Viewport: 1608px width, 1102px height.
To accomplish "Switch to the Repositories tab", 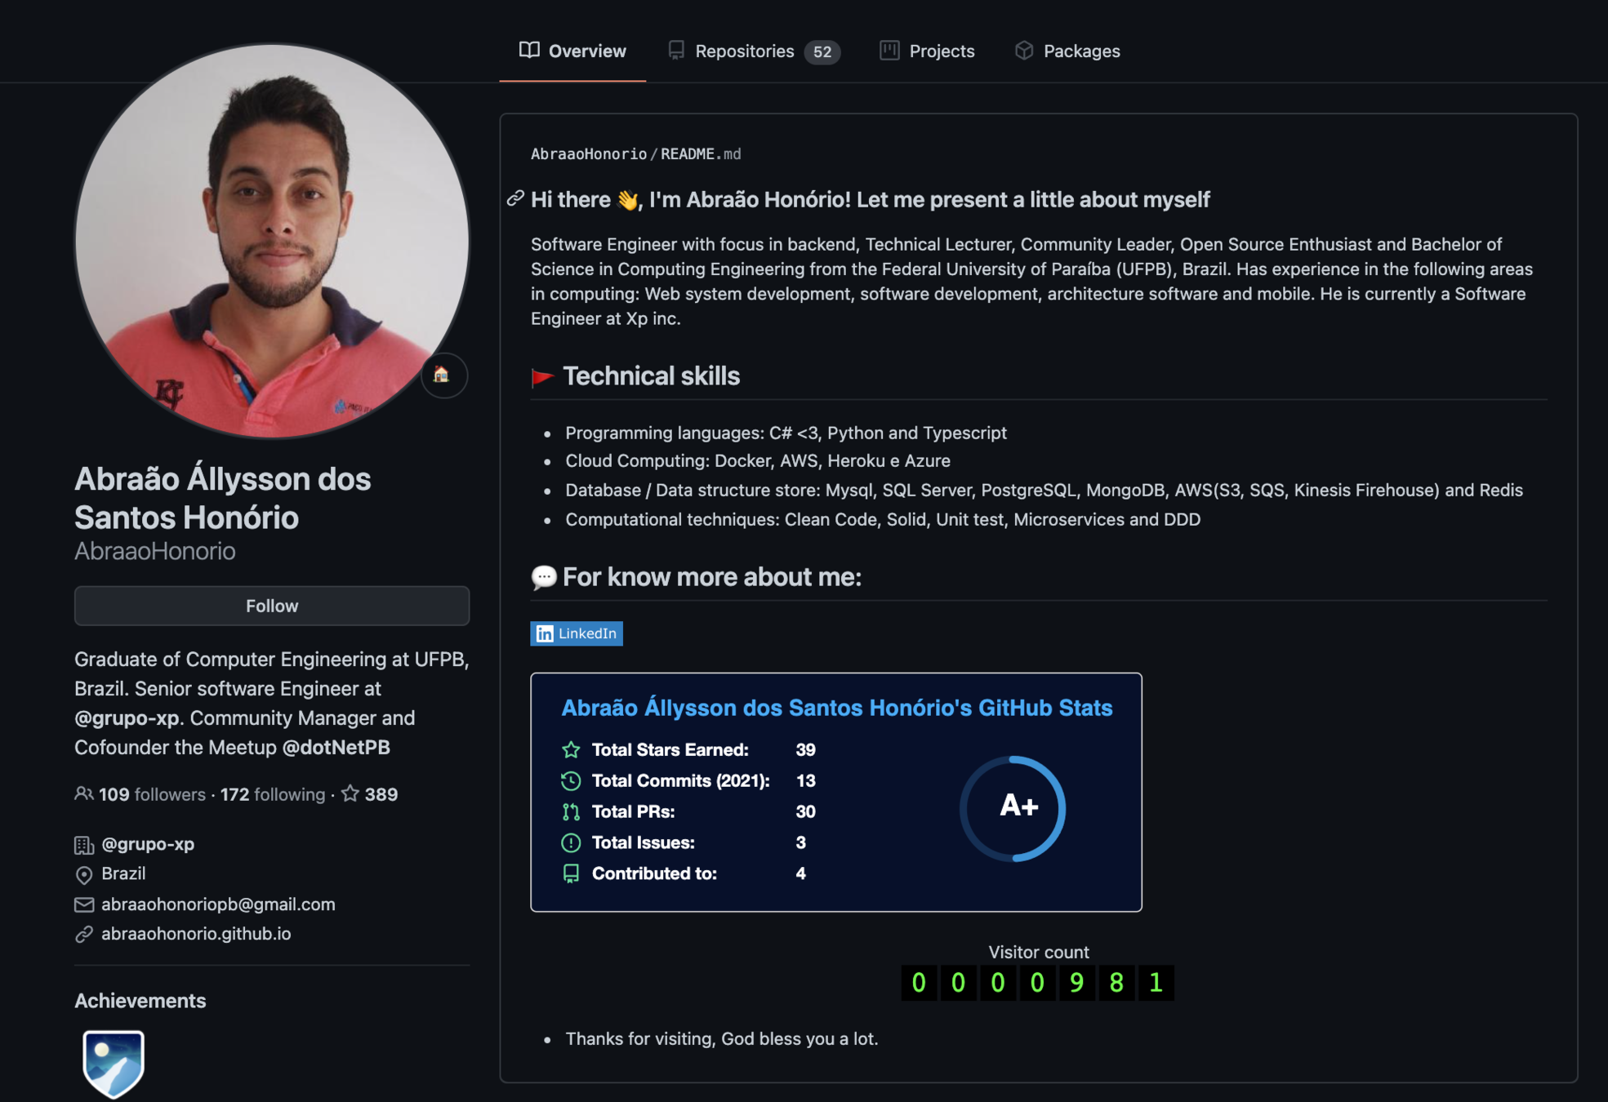I will pos(754,51).
